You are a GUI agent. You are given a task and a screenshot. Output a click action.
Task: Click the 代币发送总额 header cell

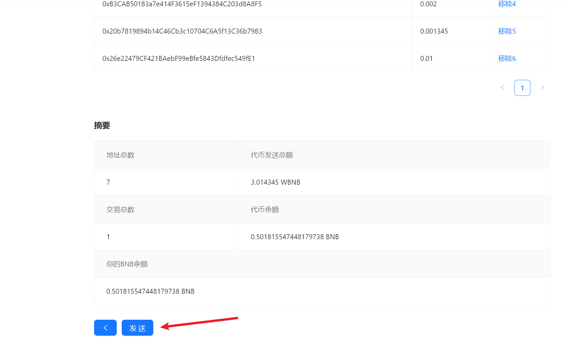point(272,155)
